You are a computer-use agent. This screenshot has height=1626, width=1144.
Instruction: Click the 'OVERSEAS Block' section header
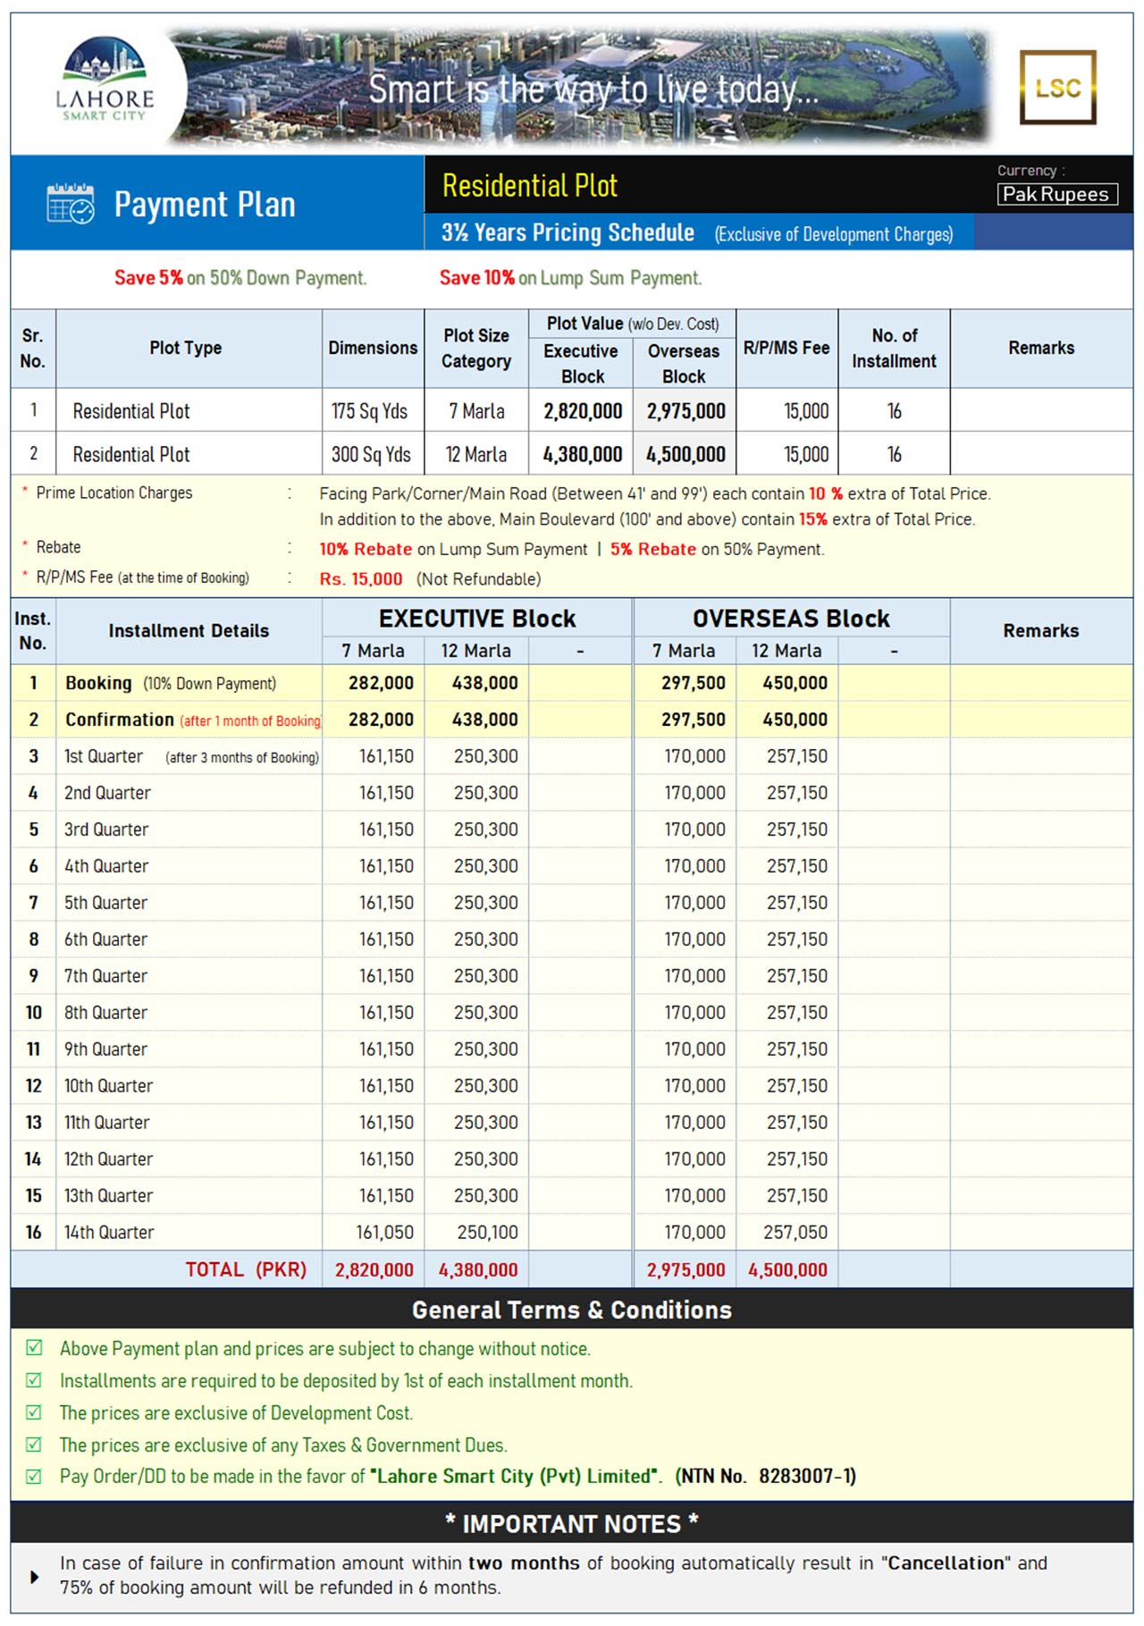pos(791,619)
